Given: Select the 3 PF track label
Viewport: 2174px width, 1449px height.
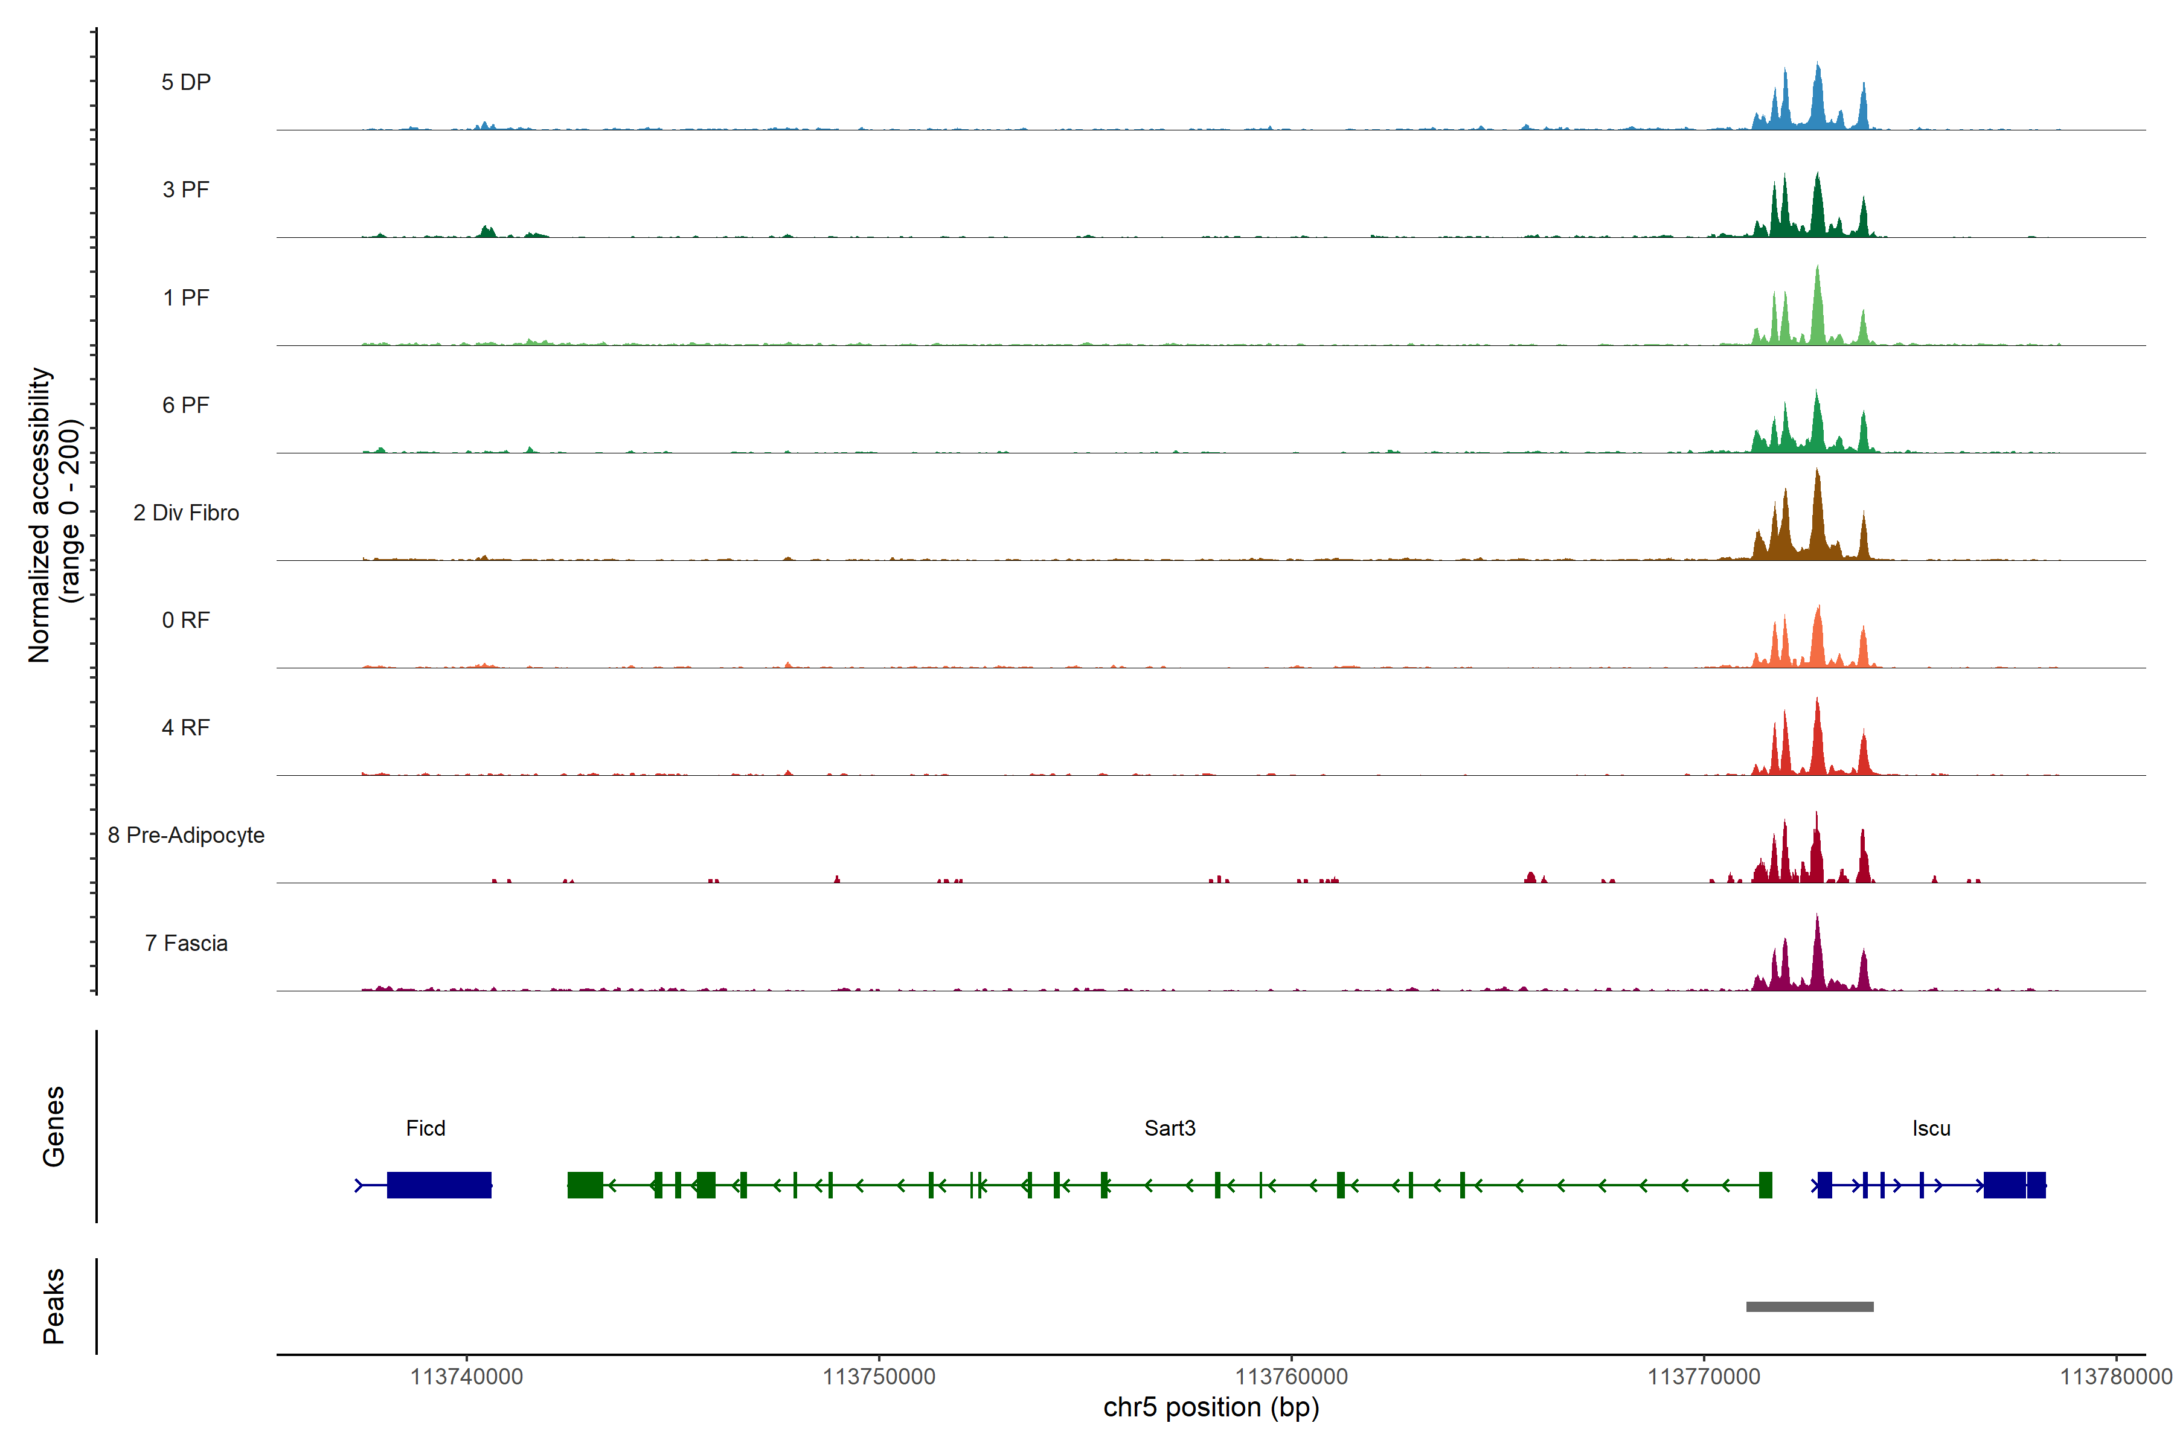Looking at the screenshot, I should pos(186,190).
